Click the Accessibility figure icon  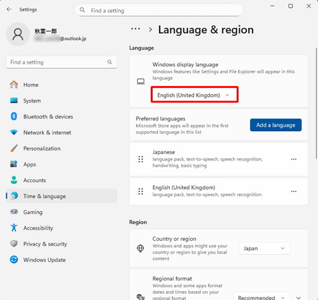click(14, 227)
